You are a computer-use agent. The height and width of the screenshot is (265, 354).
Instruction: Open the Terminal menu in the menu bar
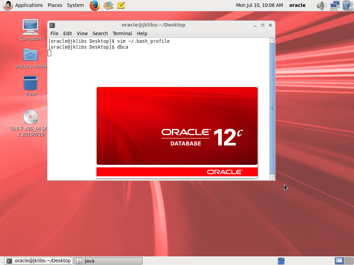(122, 33)
